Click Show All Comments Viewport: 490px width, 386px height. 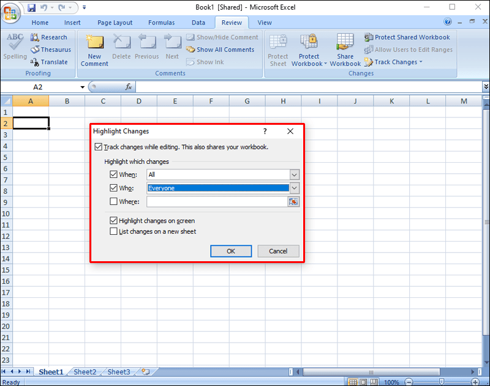(x=220, y=50)
